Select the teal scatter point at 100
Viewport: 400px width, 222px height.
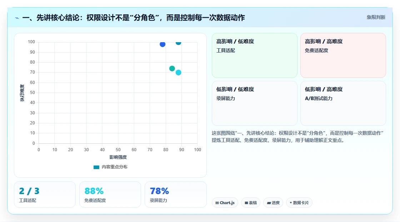[178, 43]
